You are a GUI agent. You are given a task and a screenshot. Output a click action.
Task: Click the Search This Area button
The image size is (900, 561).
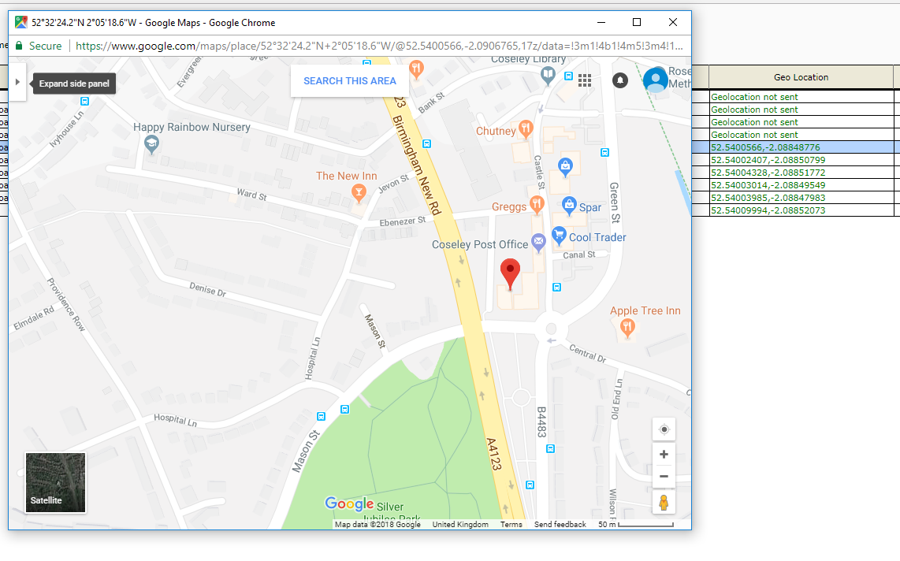pyautogui.click(x=349, y=81)
